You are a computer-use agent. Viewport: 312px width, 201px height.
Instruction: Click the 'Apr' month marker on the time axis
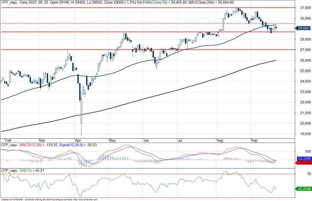click(x=78, y=140)
